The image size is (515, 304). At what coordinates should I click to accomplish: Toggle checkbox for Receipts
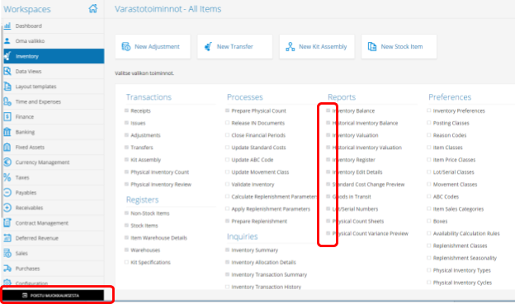coord(126,110)
